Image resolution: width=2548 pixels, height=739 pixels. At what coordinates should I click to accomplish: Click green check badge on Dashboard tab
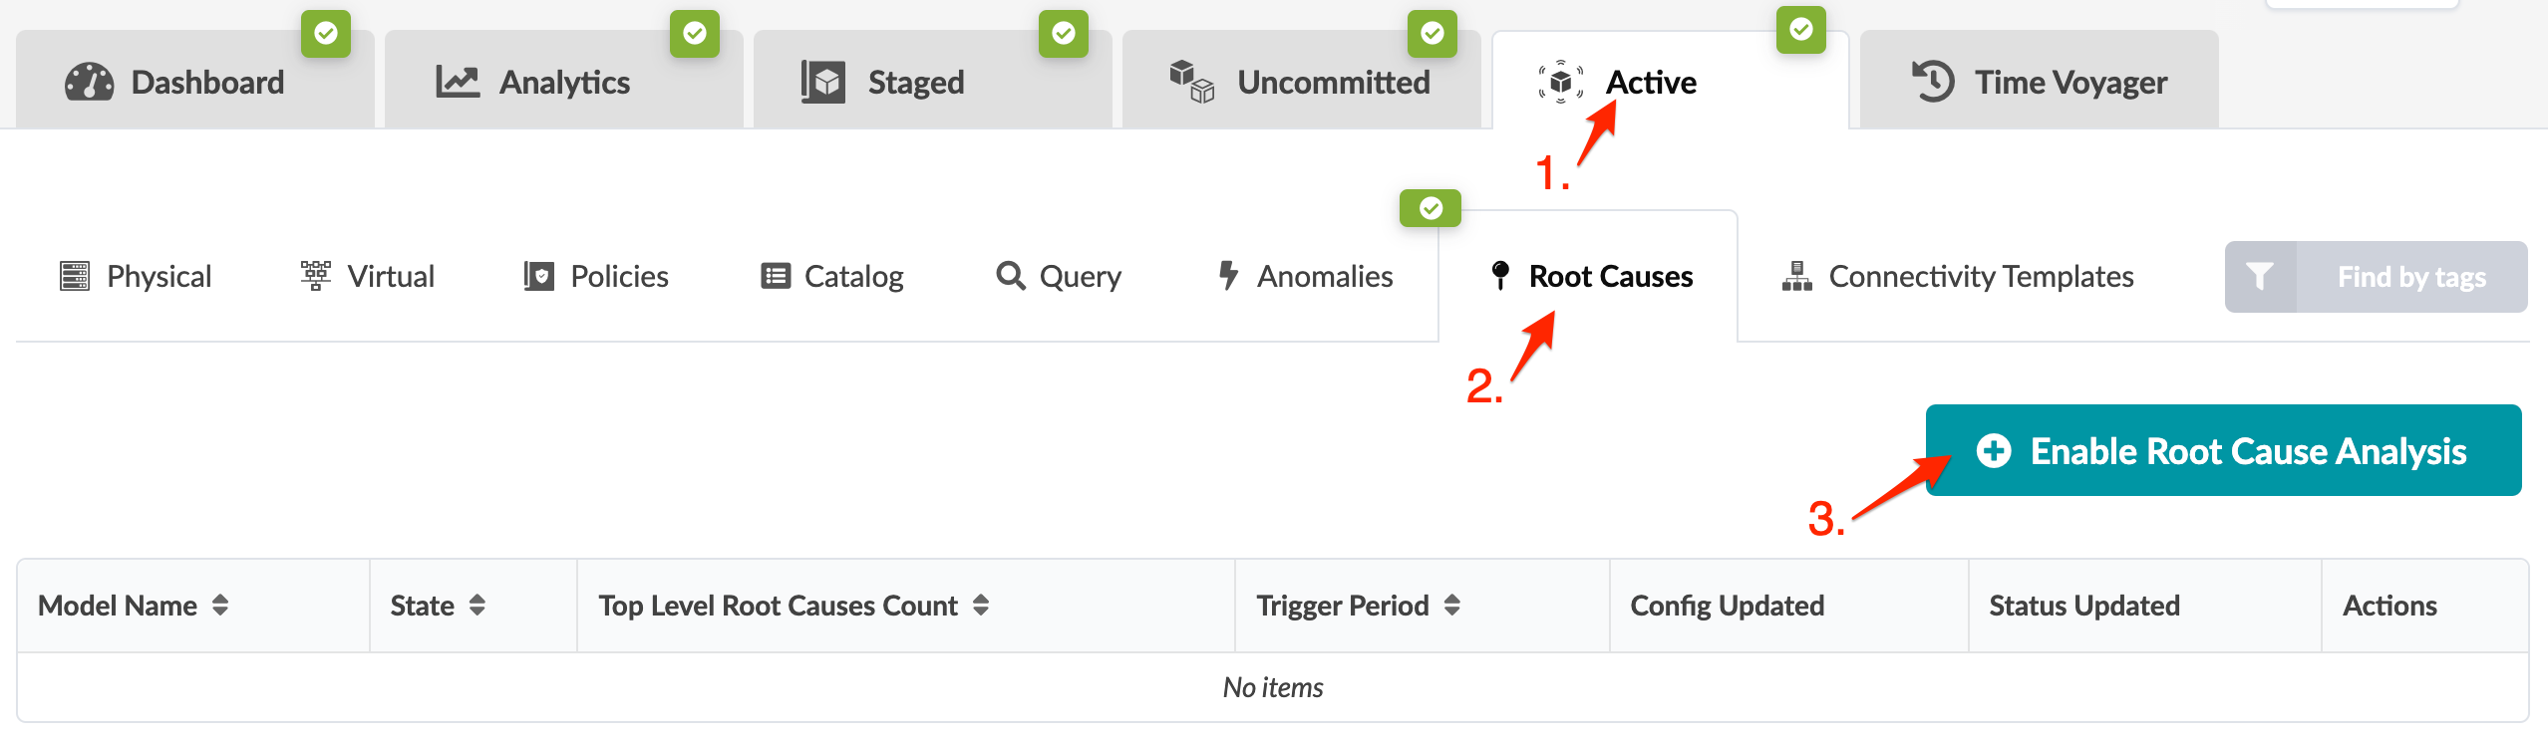coord(326,34)
